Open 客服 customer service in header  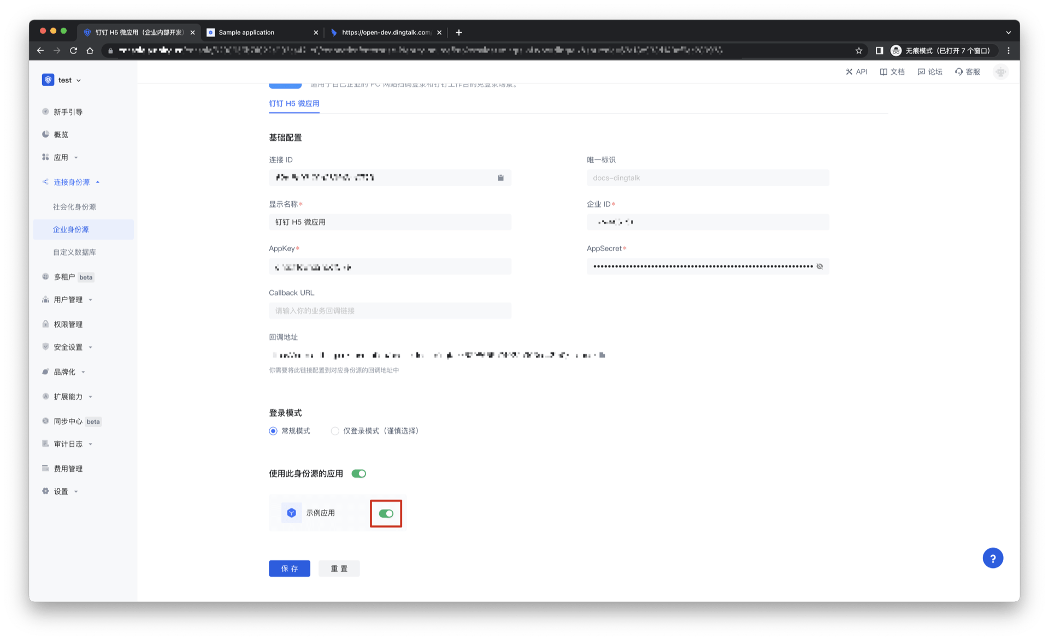click(x=968, y=72)
